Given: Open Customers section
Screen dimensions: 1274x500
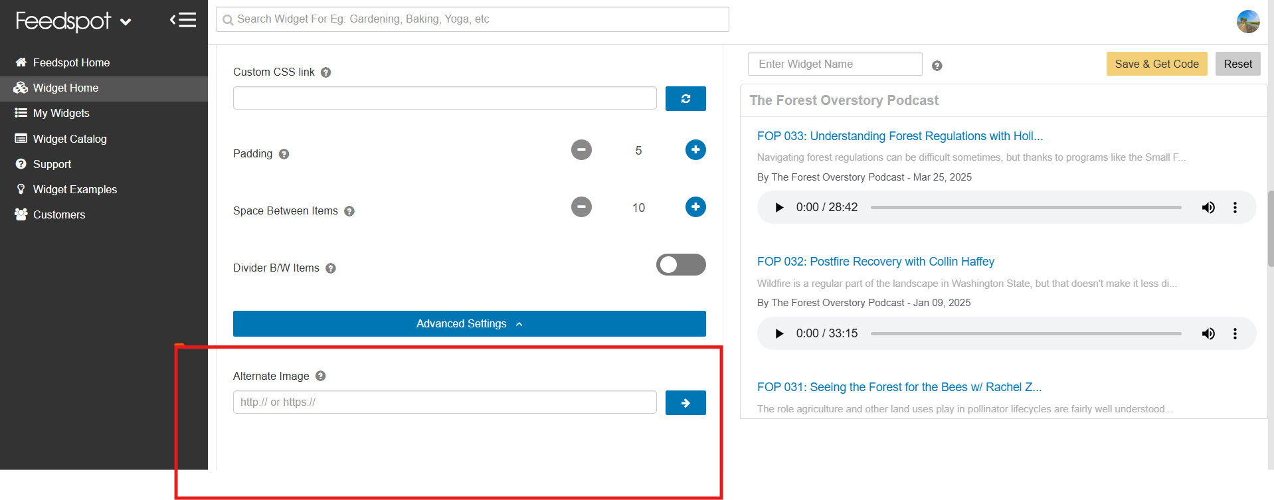Looking at the screenshot, I should 59,214.
